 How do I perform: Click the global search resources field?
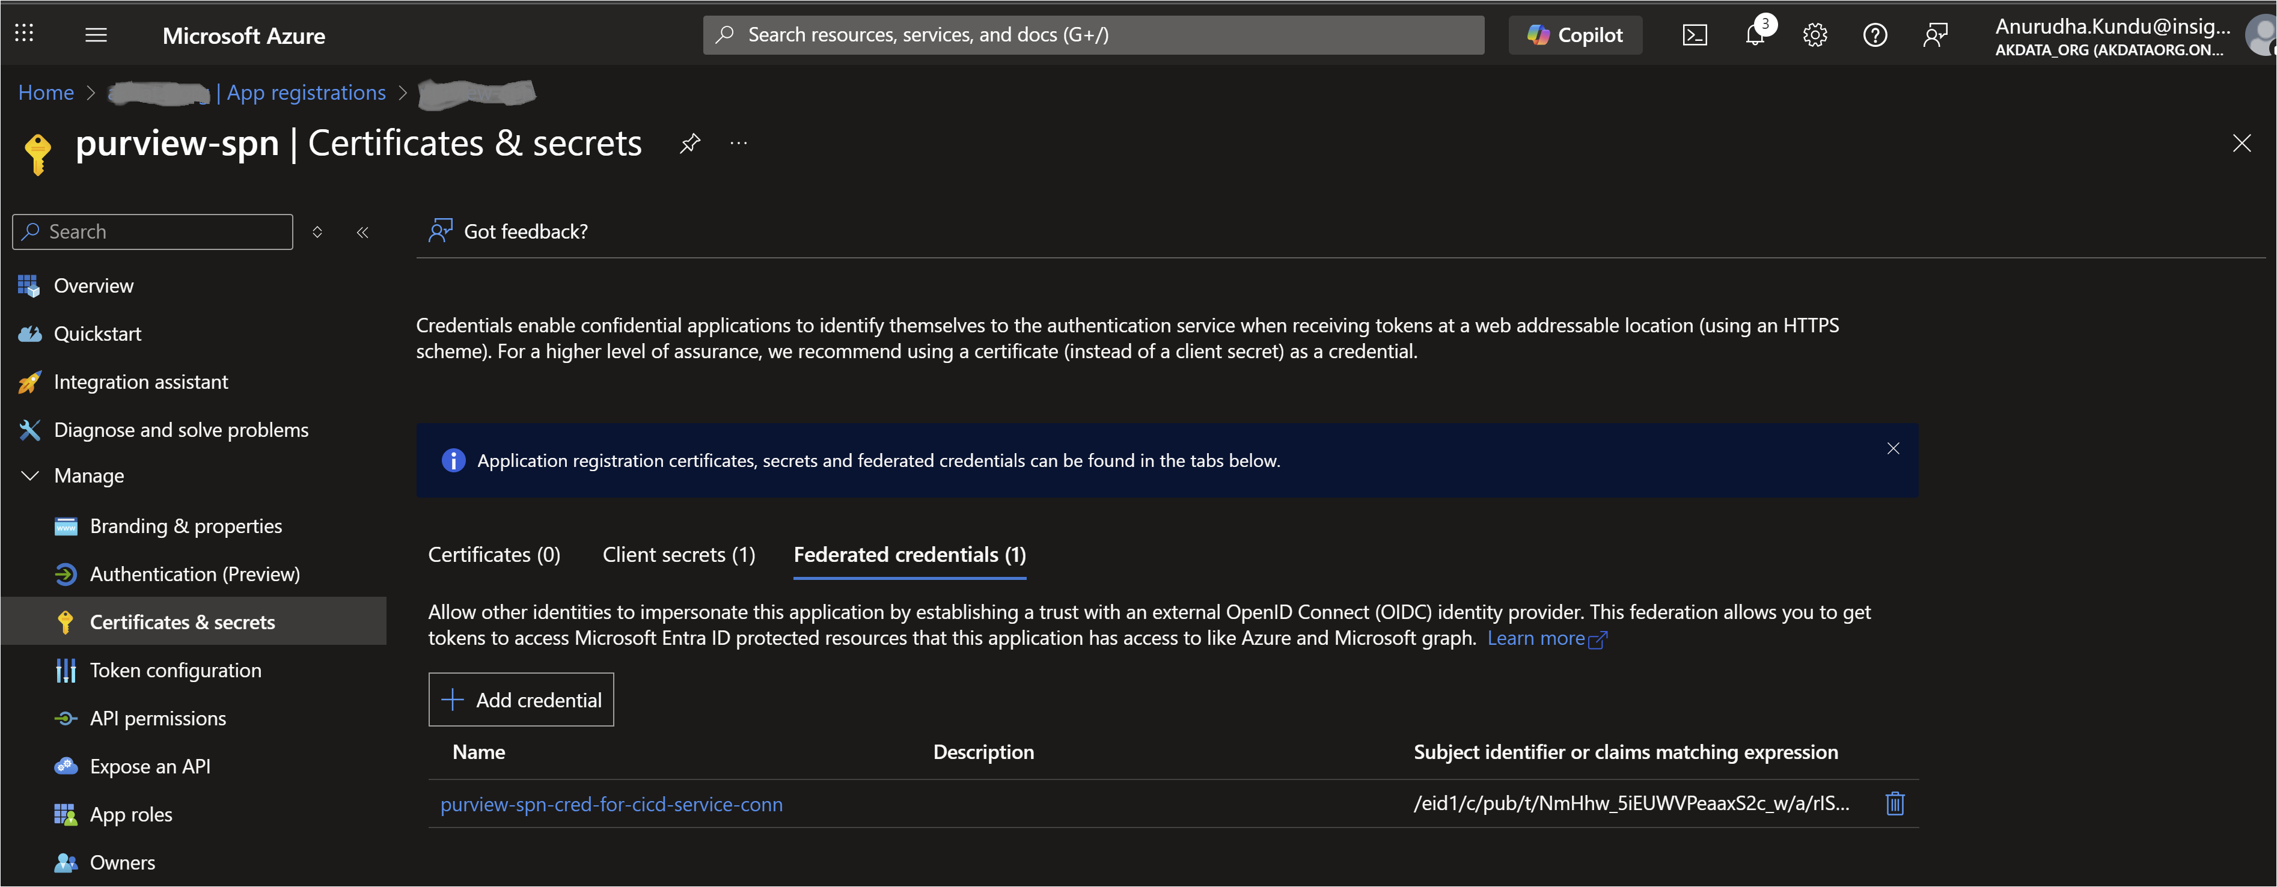click(x=1093, y=34)
